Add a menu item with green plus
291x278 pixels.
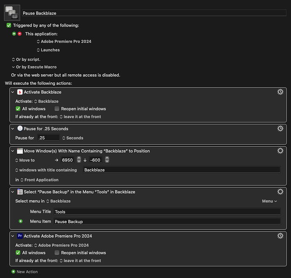[21, 221]
